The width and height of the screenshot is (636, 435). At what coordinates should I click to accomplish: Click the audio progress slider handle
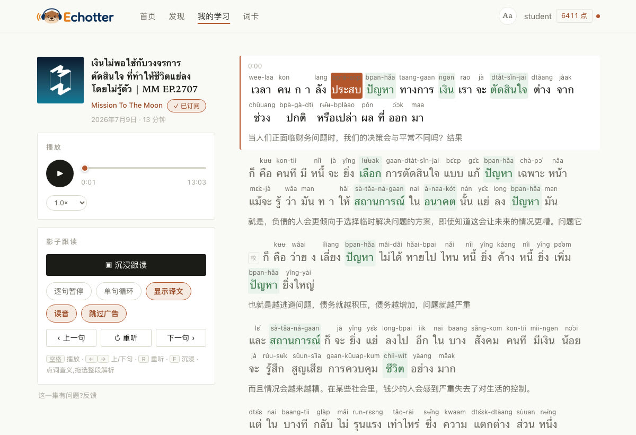coord(85,168)
